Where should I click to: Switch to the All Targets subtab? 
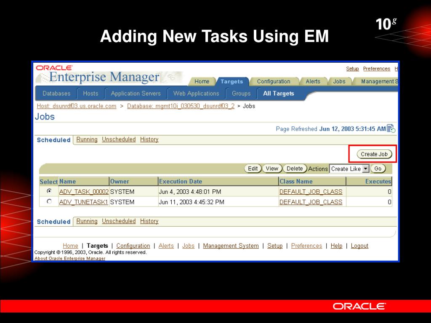[279, 93]
